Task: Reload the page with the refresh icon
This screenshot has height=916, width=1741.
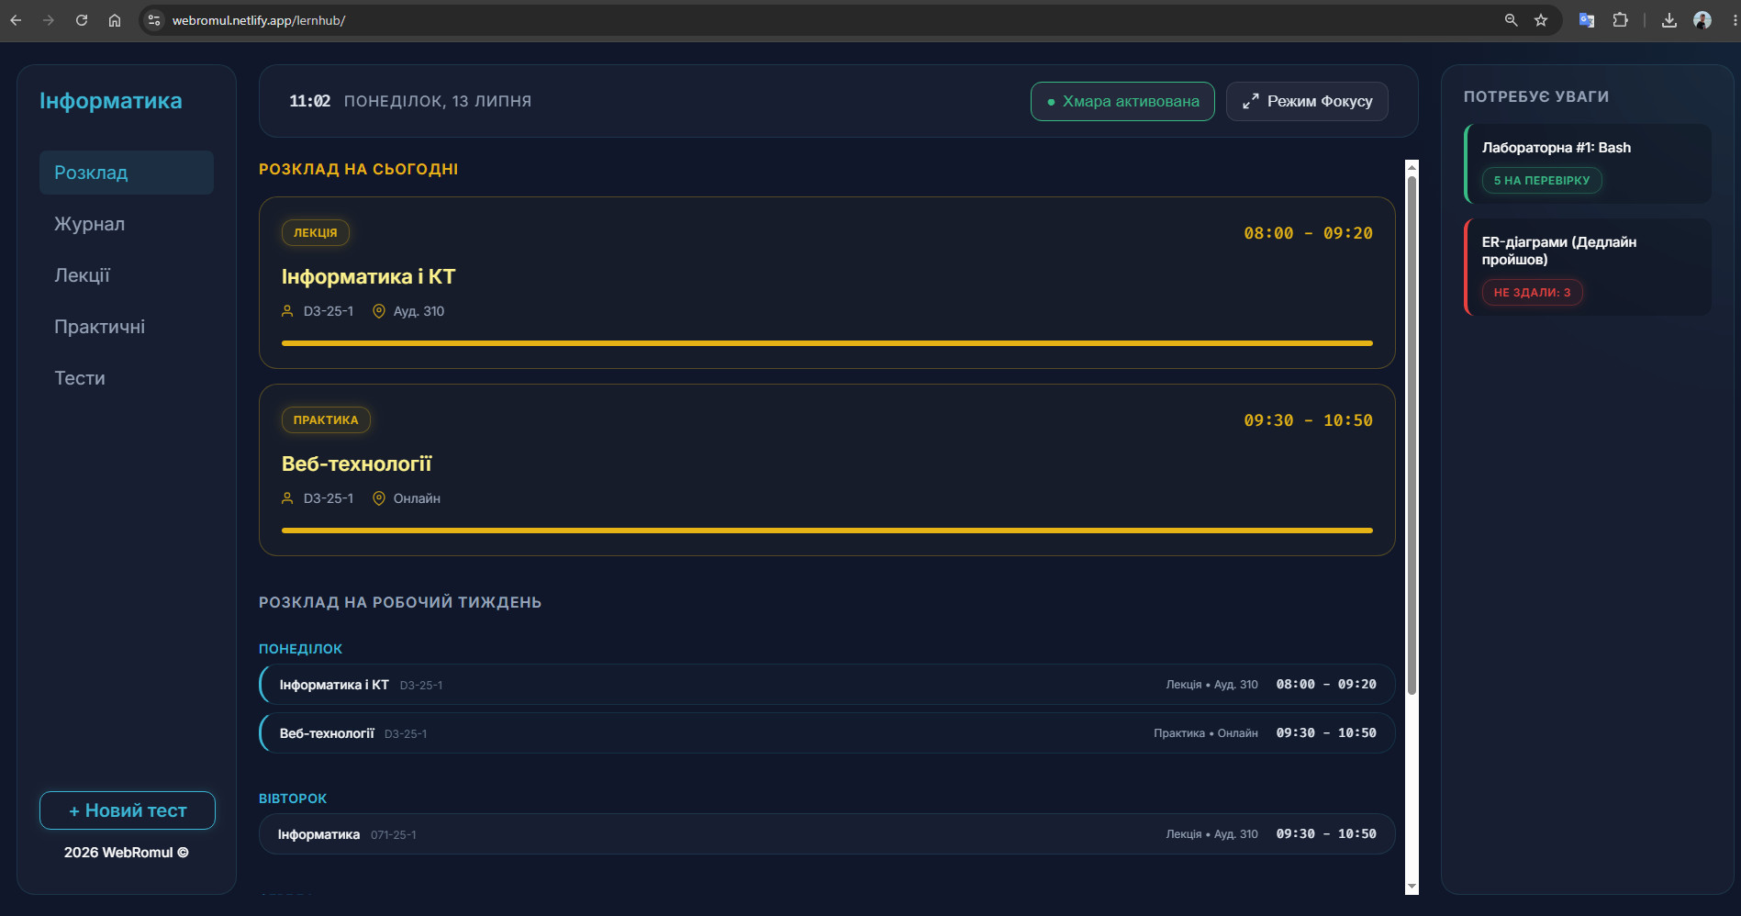Action: (x=82, y=20)
